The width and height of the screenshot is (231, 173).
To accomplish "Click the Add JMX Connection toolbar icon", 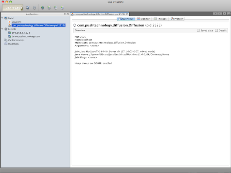I will [49, 7].
